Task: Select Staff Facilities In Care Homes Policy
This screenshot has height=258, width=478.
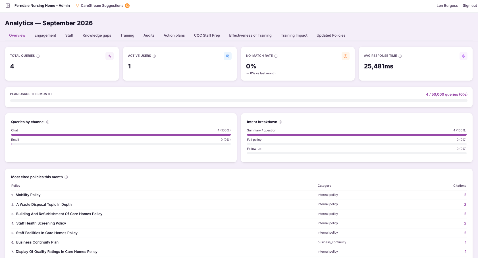Action: 239,233
